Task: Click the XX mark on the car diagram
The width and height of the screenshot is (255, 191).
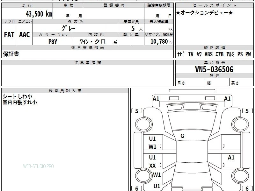Action: pos(152,166)
